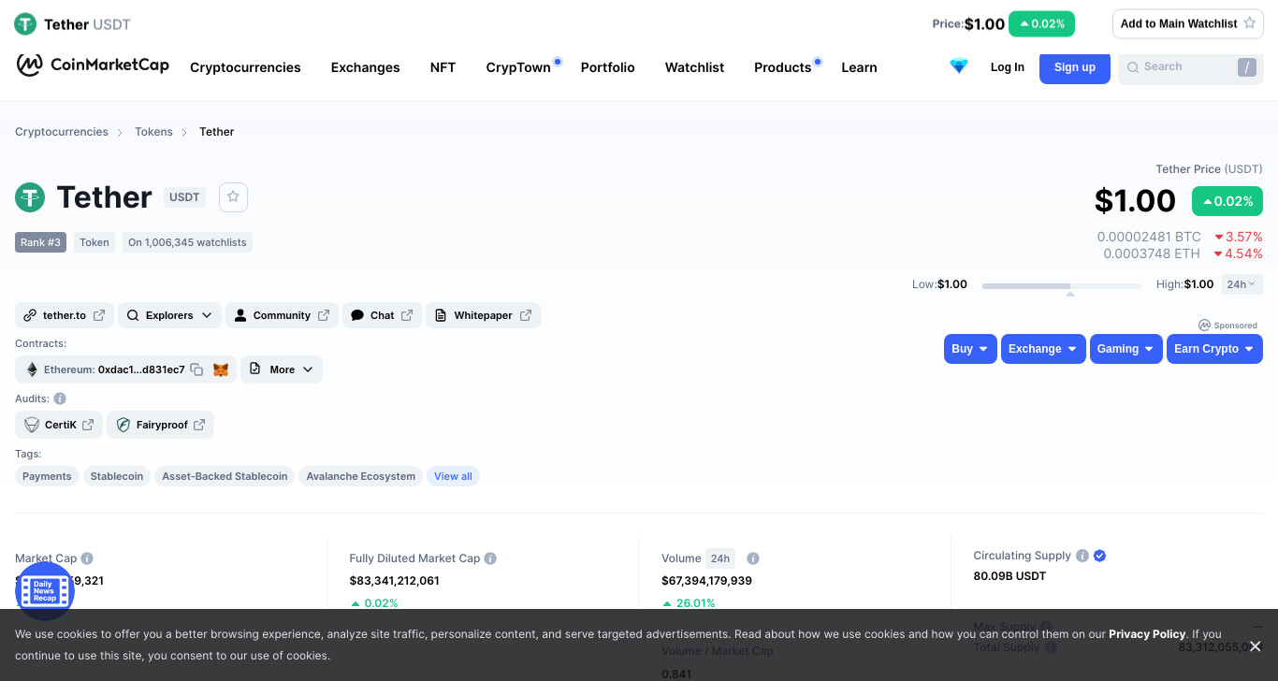Open Privacy Policy link in cookie banner
This screenshot has width=1278, height=681.
[x=1147, y=634]
